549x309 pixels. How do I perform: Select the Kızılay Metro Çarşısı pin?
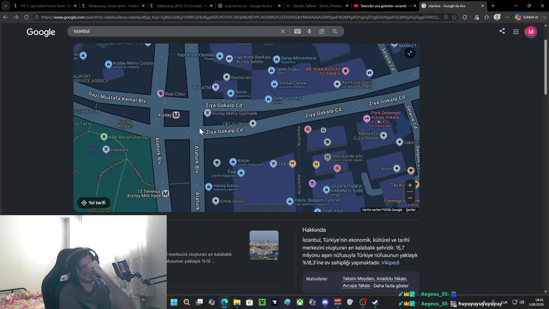[x=109, y=64]
